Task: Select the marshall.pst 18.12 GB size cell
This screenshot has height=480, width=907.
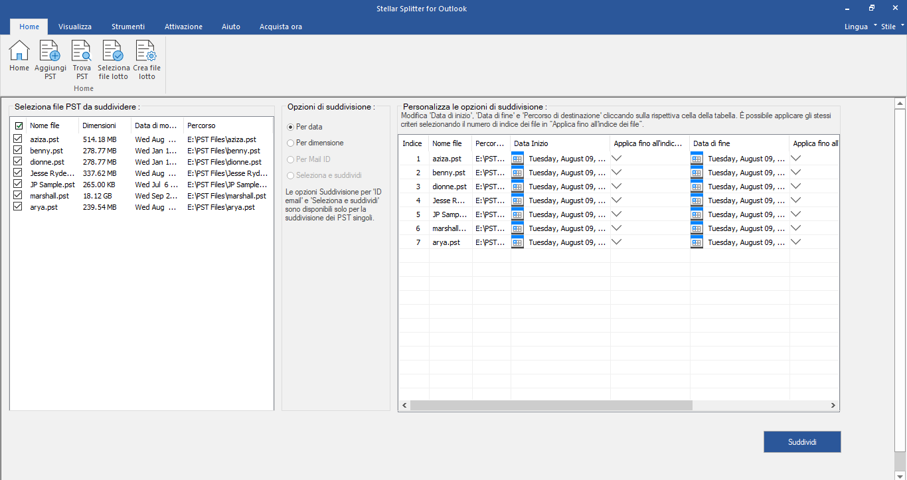Action: 98,196
